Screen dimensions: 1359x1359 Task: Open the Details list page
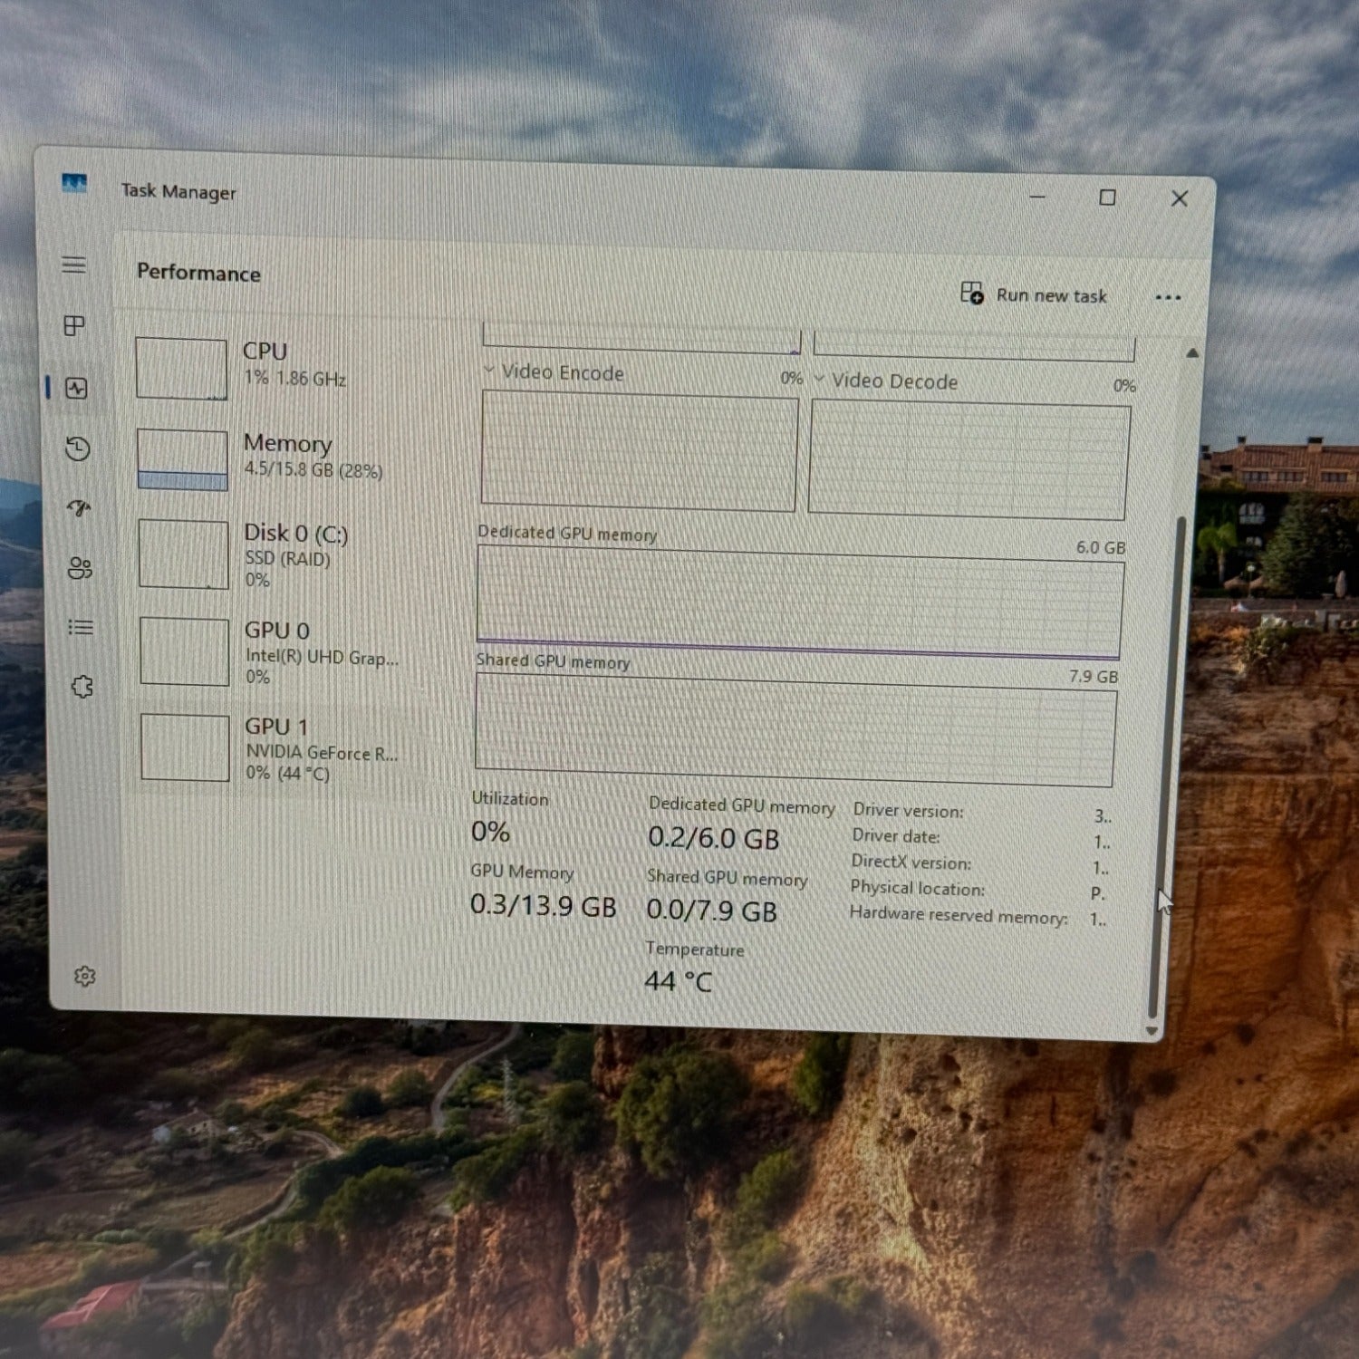(81, 627)
